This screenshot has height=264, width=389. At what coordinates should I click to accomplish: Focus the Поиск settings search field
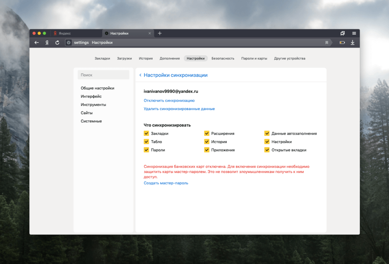point(103,75)
